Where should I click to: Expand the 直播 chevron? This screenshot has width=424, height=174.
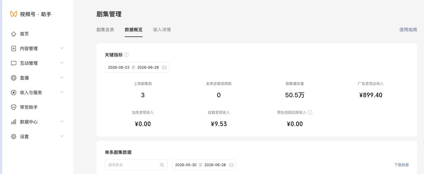(x=62, y=77)
